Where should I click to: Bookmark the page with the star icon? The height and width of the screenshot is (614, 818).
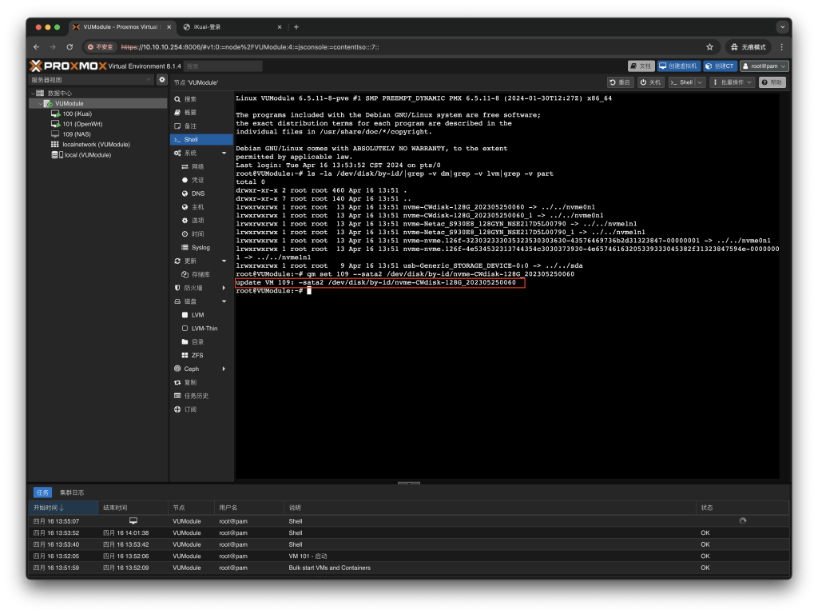[709, 47]
